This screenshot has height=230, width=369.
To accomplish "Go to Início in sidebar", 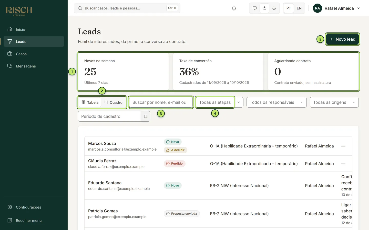I will click(x=34, y=29).
